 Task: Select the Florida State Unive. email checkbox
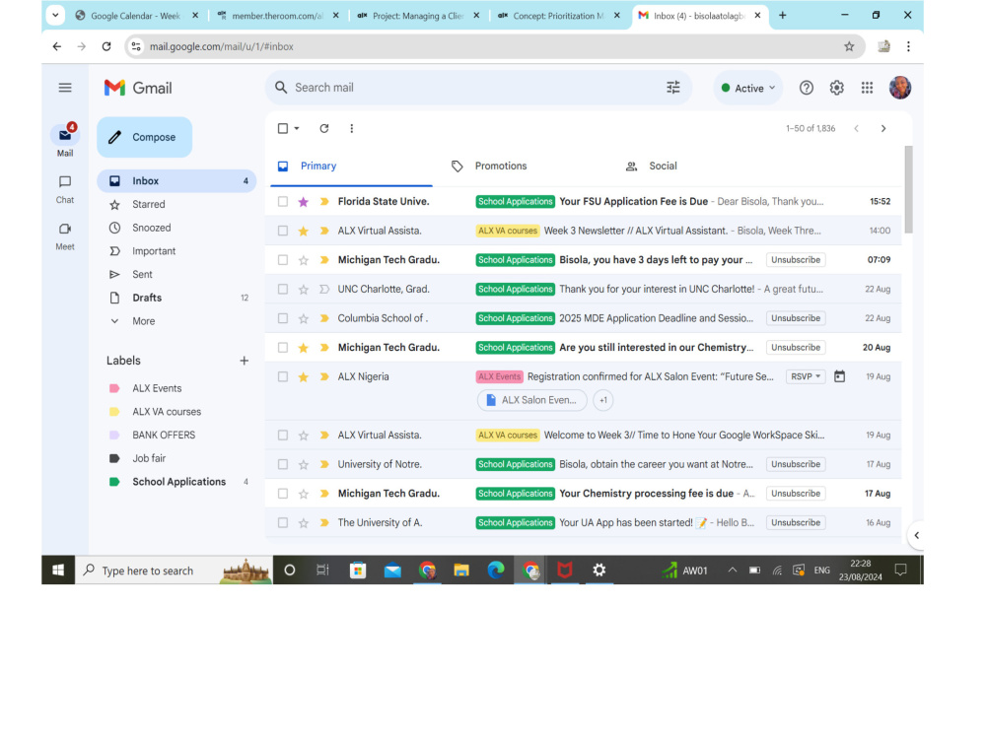(x=283, y=202)
